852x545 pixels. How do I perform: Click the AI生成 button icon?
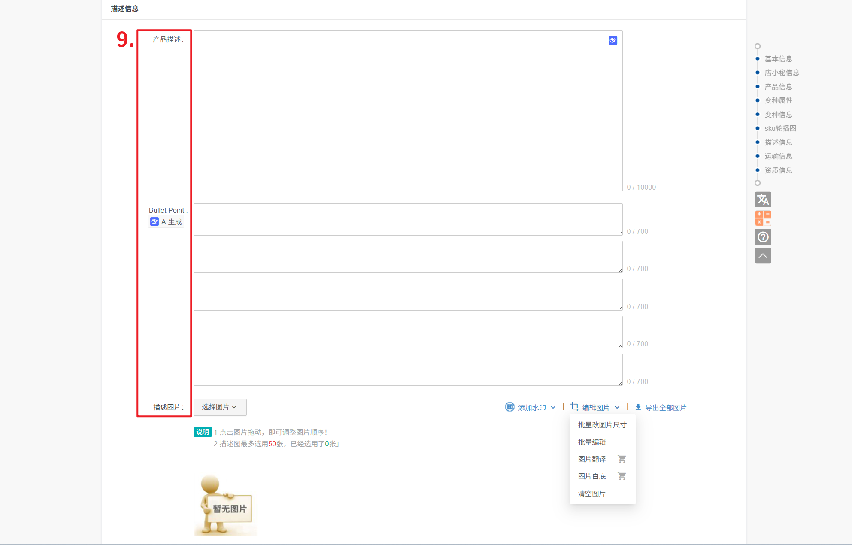click(x=155, y=222)
